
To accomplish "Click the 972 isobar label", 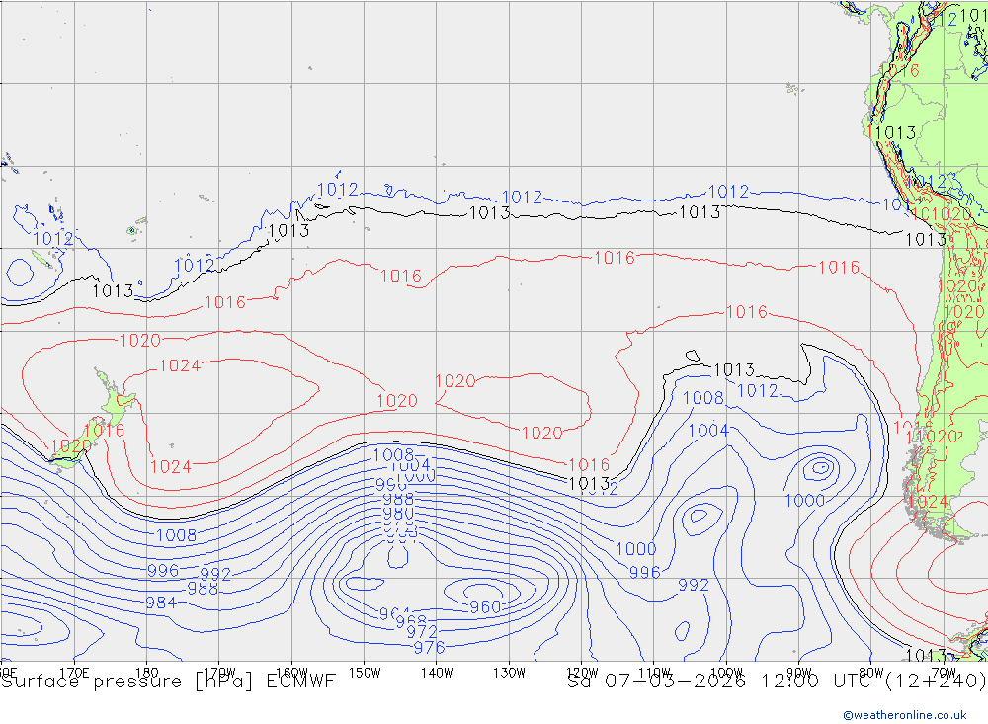I will 422,632.
